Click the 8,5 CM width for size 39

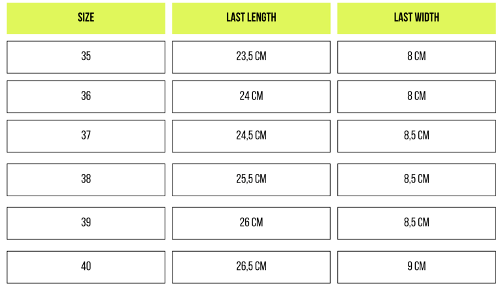point(416,223)
